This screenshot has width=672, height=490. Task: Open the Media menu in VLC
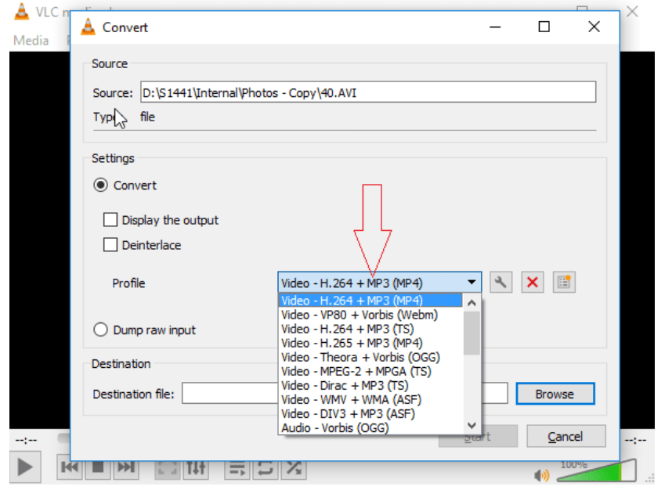(x=31, y=40)
